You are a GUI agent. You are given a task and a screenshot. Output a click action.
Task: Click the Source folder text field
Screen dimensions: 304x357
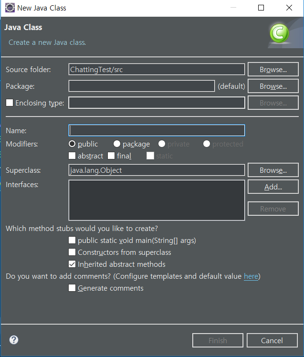click(x=157, y=69)
